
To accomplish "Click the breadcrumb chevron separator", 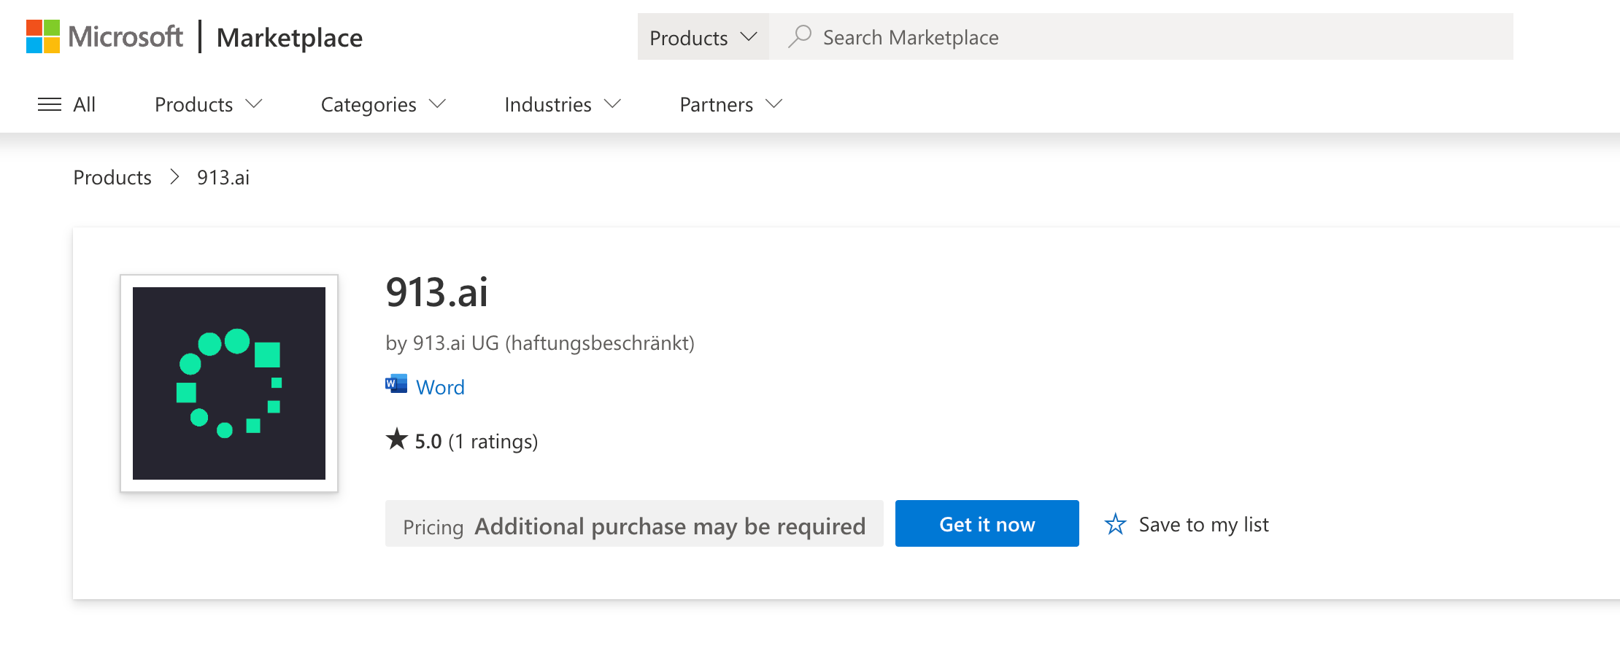I will point(174,177).
